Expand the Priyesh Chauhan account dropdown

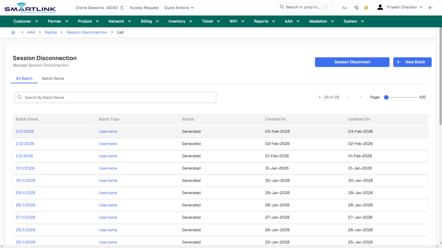tap(421, 7)
